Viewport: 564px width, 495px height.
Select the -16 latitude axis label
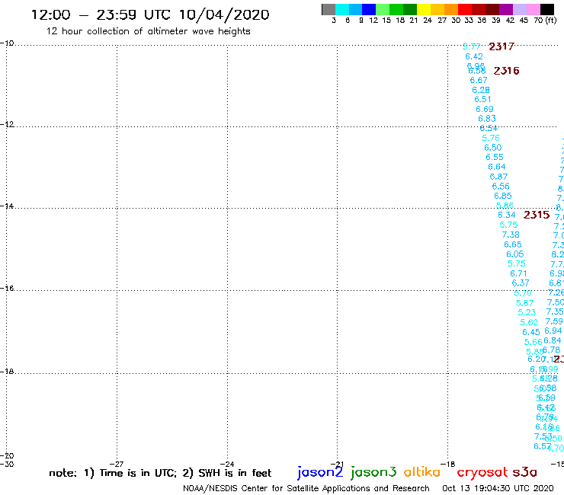(6, 289)
